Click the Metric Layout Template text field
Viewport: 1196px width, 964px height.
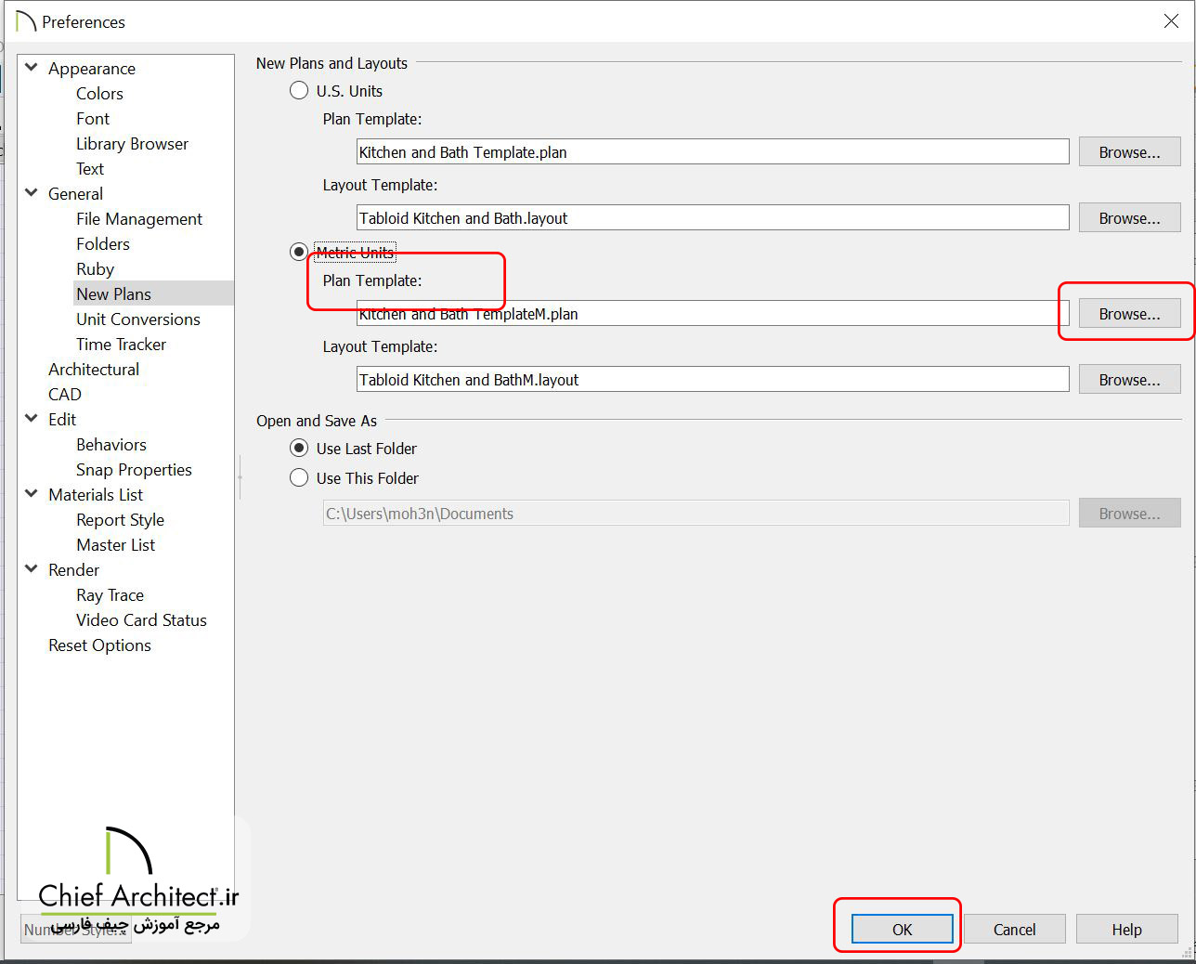click(712, 380)
